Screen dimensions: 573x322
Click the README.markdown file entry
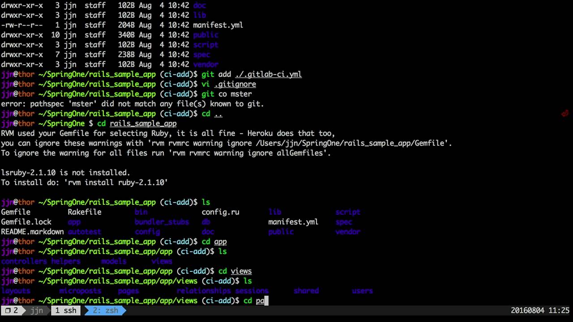32,232
